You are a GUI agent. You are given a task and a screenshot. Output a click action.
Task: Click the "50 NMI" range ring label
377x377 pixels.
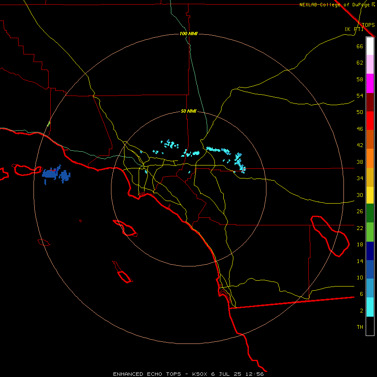[x=188, y=111]
